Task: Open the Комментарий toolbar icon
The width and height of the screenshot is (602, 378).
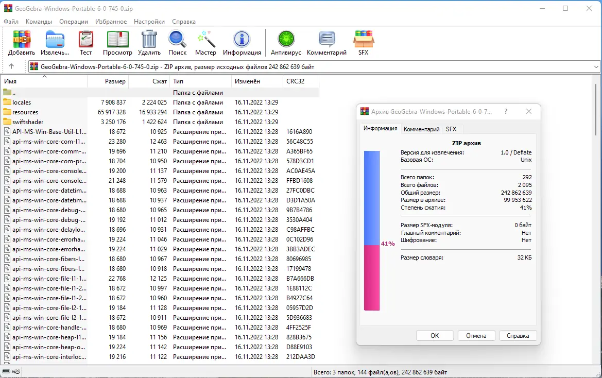Action: click(326, 39)
